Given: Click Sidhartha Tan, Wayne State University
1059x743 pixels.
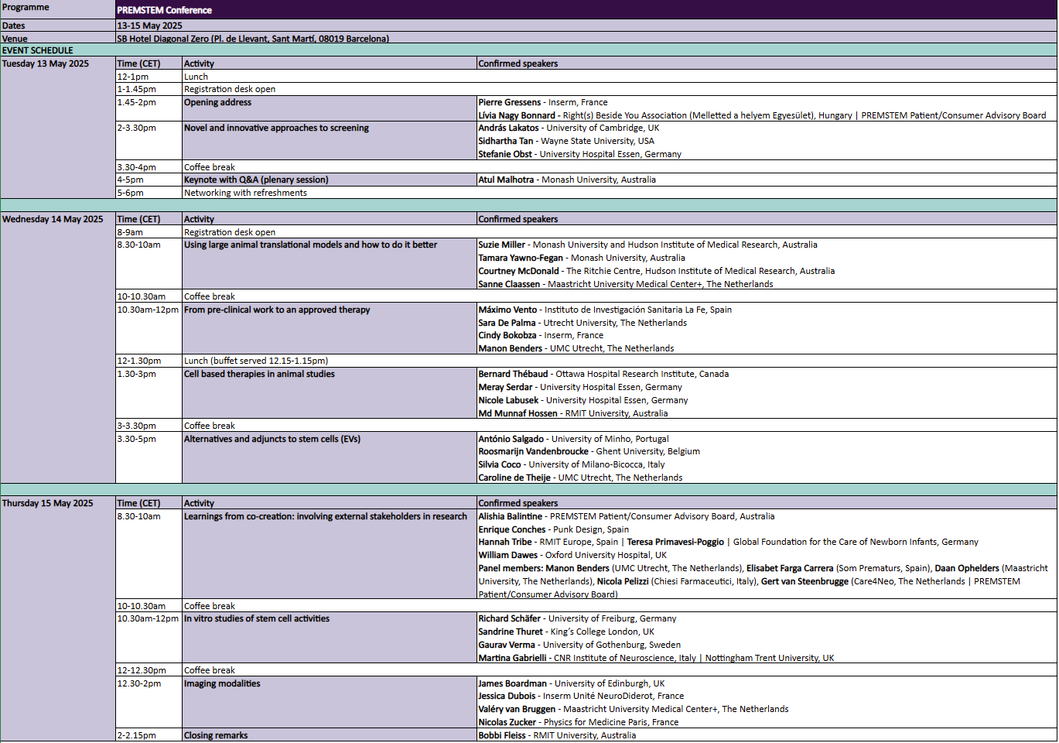Looking at the screenshot, I should (x=566, y=141).
